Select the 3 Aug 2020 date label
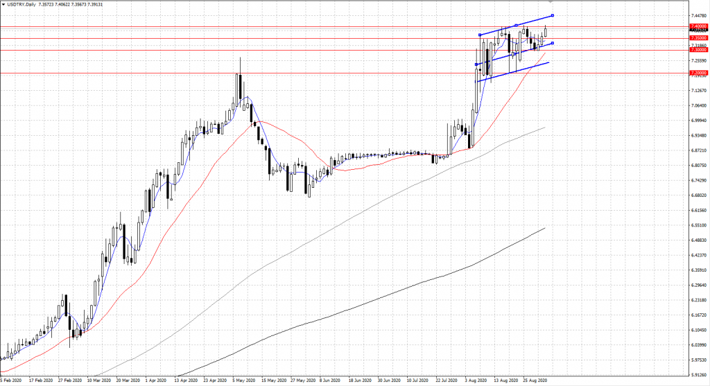The image size is (710, 386). click(x=474, y=380)
